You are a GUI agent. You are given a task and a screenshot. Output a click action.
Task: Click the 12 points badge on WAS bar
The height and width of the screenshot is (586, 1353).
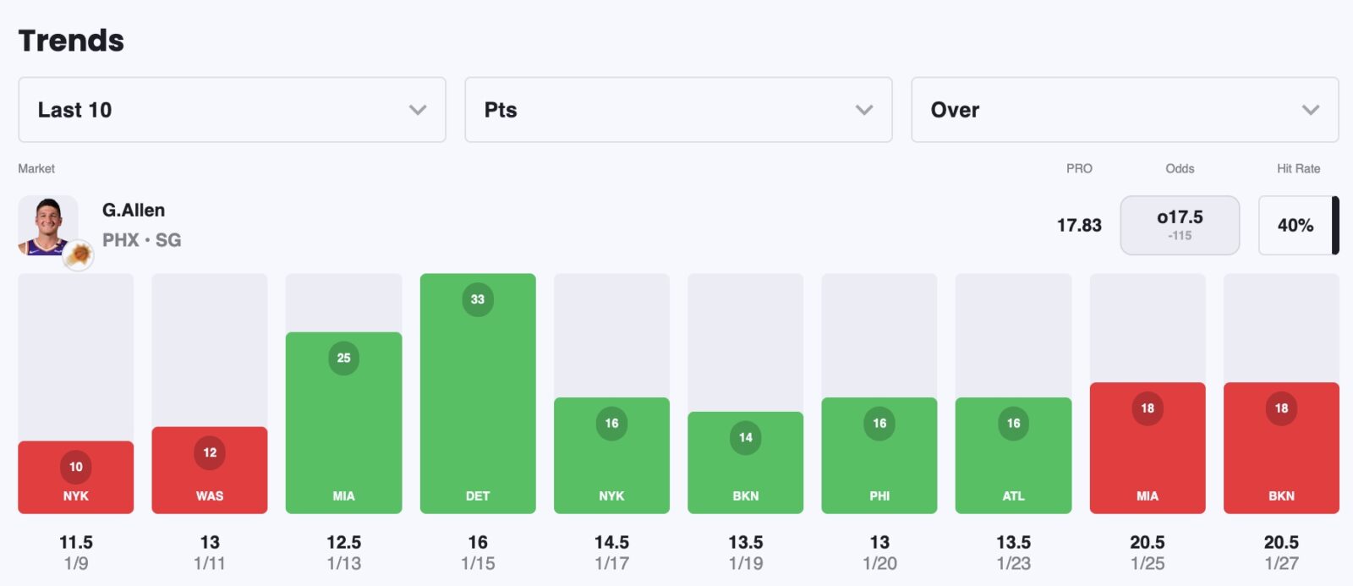(210, 452)
